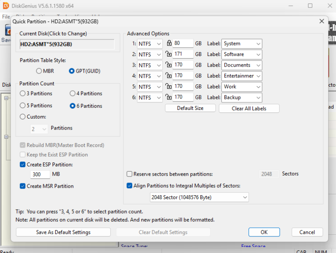
Task: Open the Backup label dropdown
Action: [x=241, y=97]
